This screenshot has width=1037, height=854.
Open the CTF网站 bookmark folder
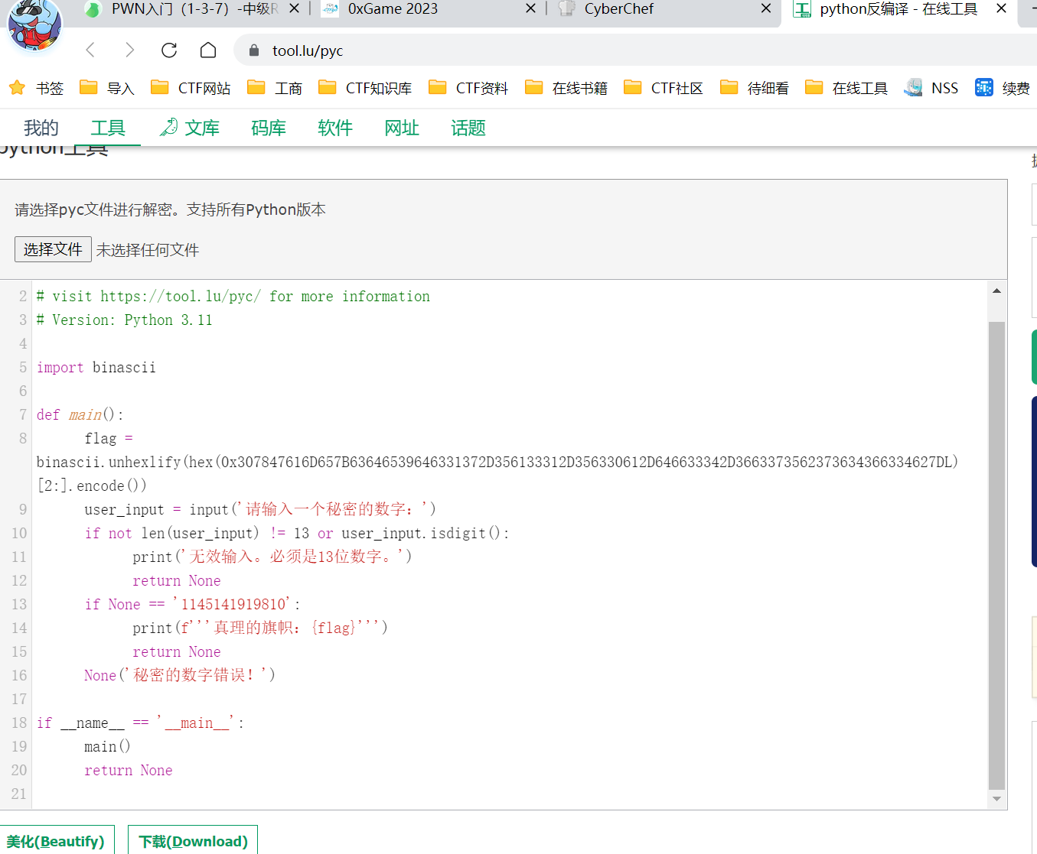click(191, 88)
